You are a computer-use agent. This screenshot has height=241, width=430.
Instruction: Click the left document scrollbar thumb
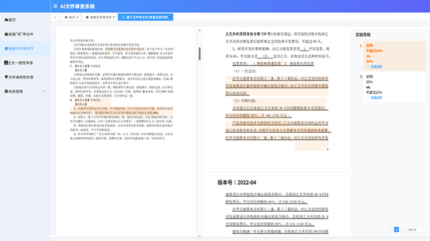click(x=199, y=53)
